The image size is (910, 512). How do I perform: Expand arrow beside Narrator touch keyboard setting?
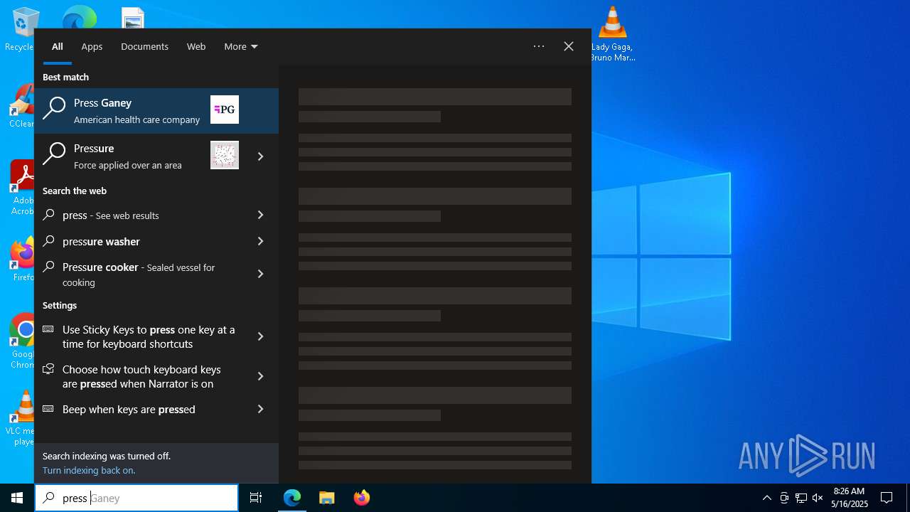(260, 376)
